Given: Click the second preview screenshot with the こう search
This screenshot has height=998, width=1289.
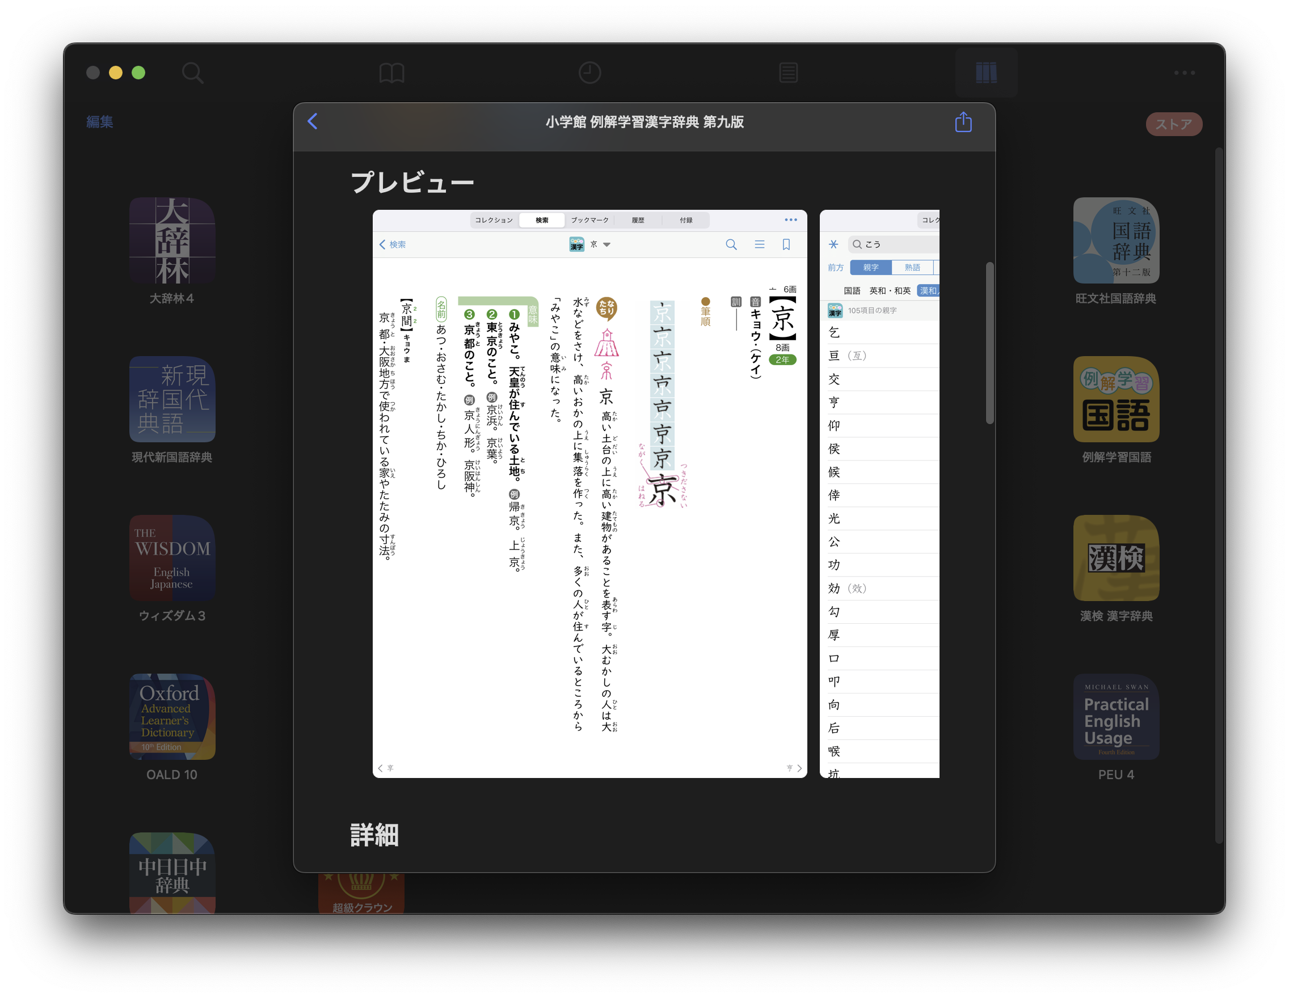Looking at the screenshot, I should click(x=879, y=494).
